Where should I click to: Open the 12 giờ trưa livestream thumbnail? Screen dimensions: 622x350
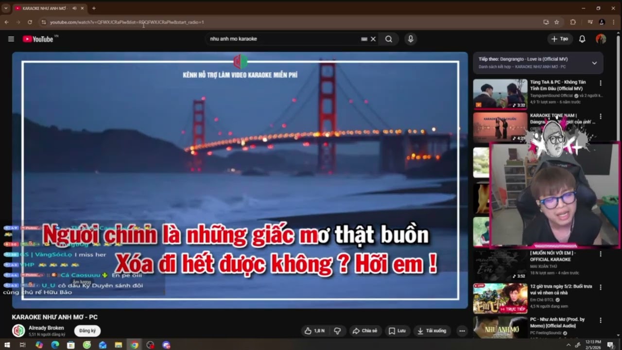pos(500,298)
